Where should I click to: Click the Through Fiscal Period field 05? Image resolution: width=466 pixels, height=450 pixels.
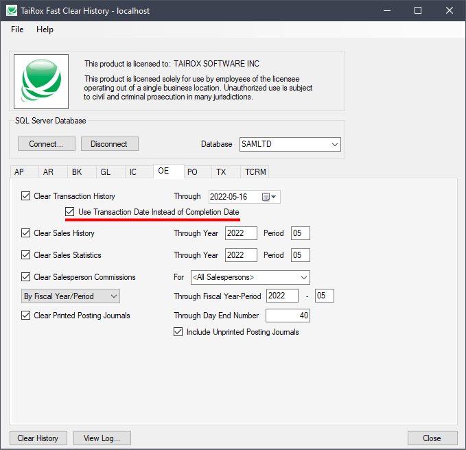[x=325, y=296]
